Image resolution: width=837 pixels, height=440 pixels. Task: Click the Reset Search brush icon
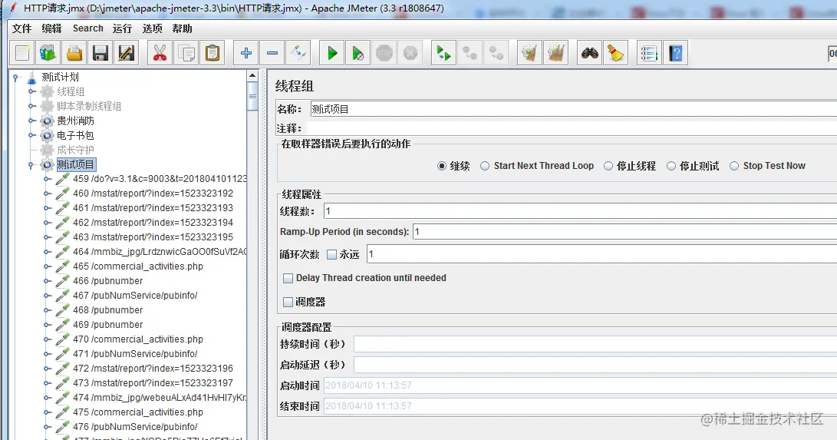pyautogui.click(x=615, y=53)
